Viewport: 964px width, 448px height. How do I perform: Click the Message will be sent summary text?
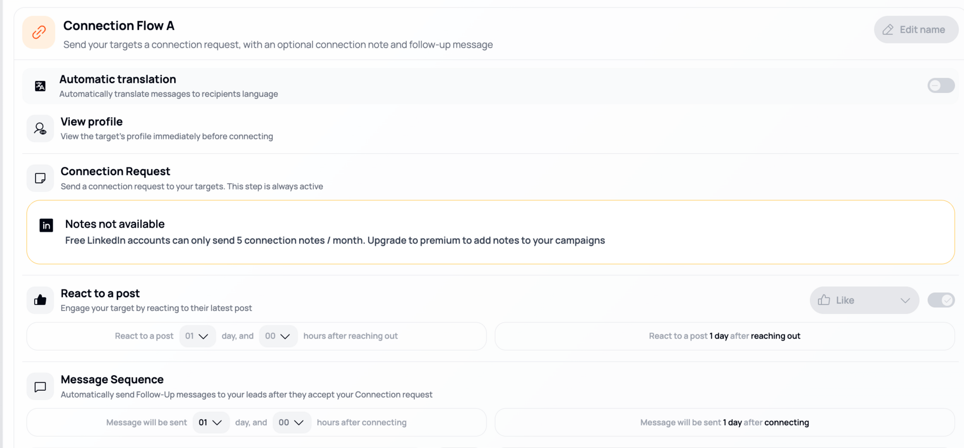pos(724,422)
